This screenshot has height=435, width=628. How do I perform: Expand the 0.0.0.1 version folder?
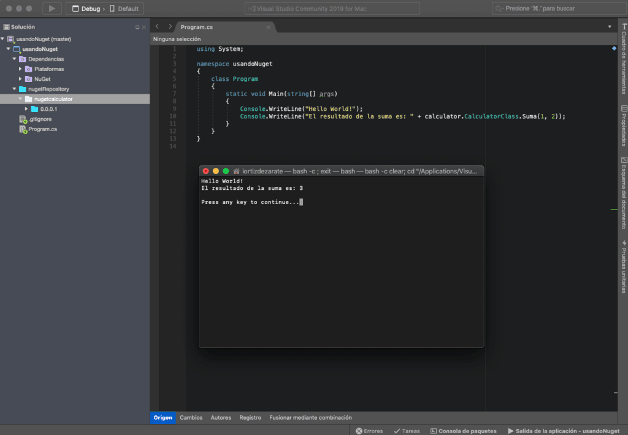(x=26, y=109)
